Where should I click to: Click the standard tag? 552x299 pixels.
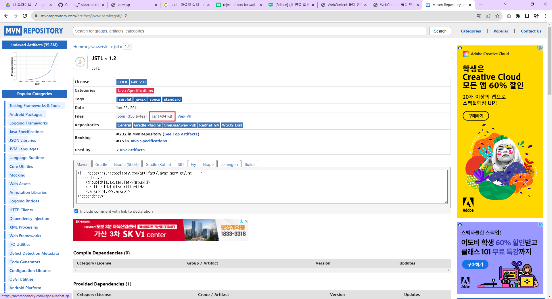172,99
